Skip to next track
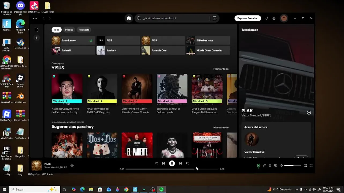 coord(180,163)
